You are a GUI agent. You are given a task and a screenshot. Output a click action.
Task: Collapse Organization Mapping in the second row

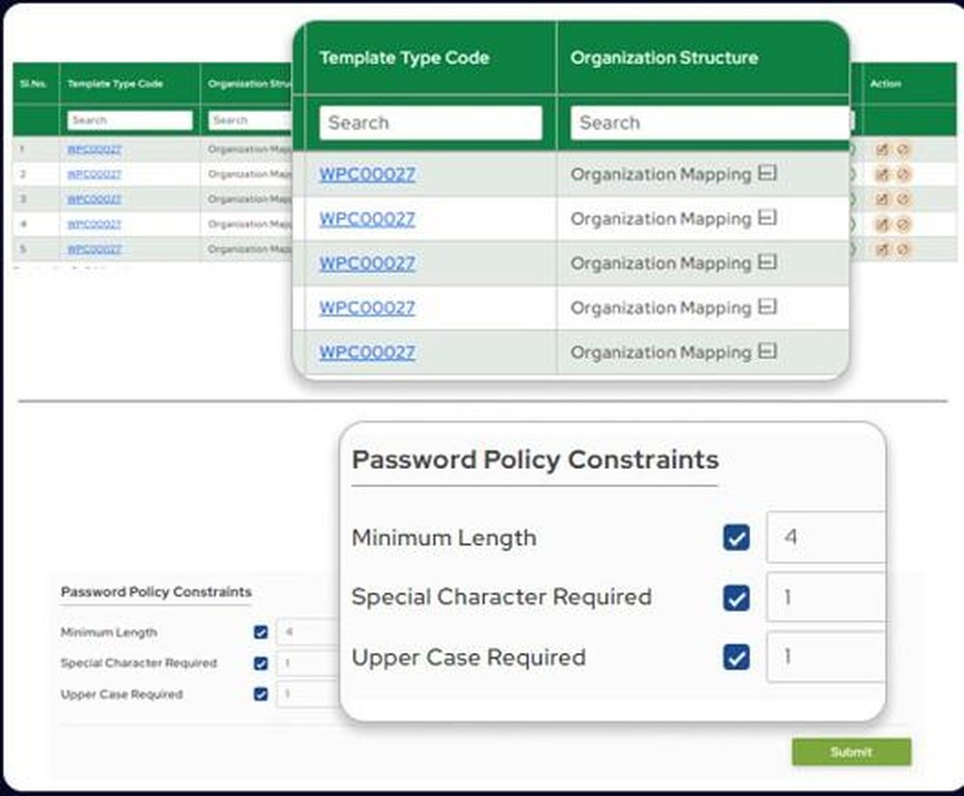[x=766, y=219]
